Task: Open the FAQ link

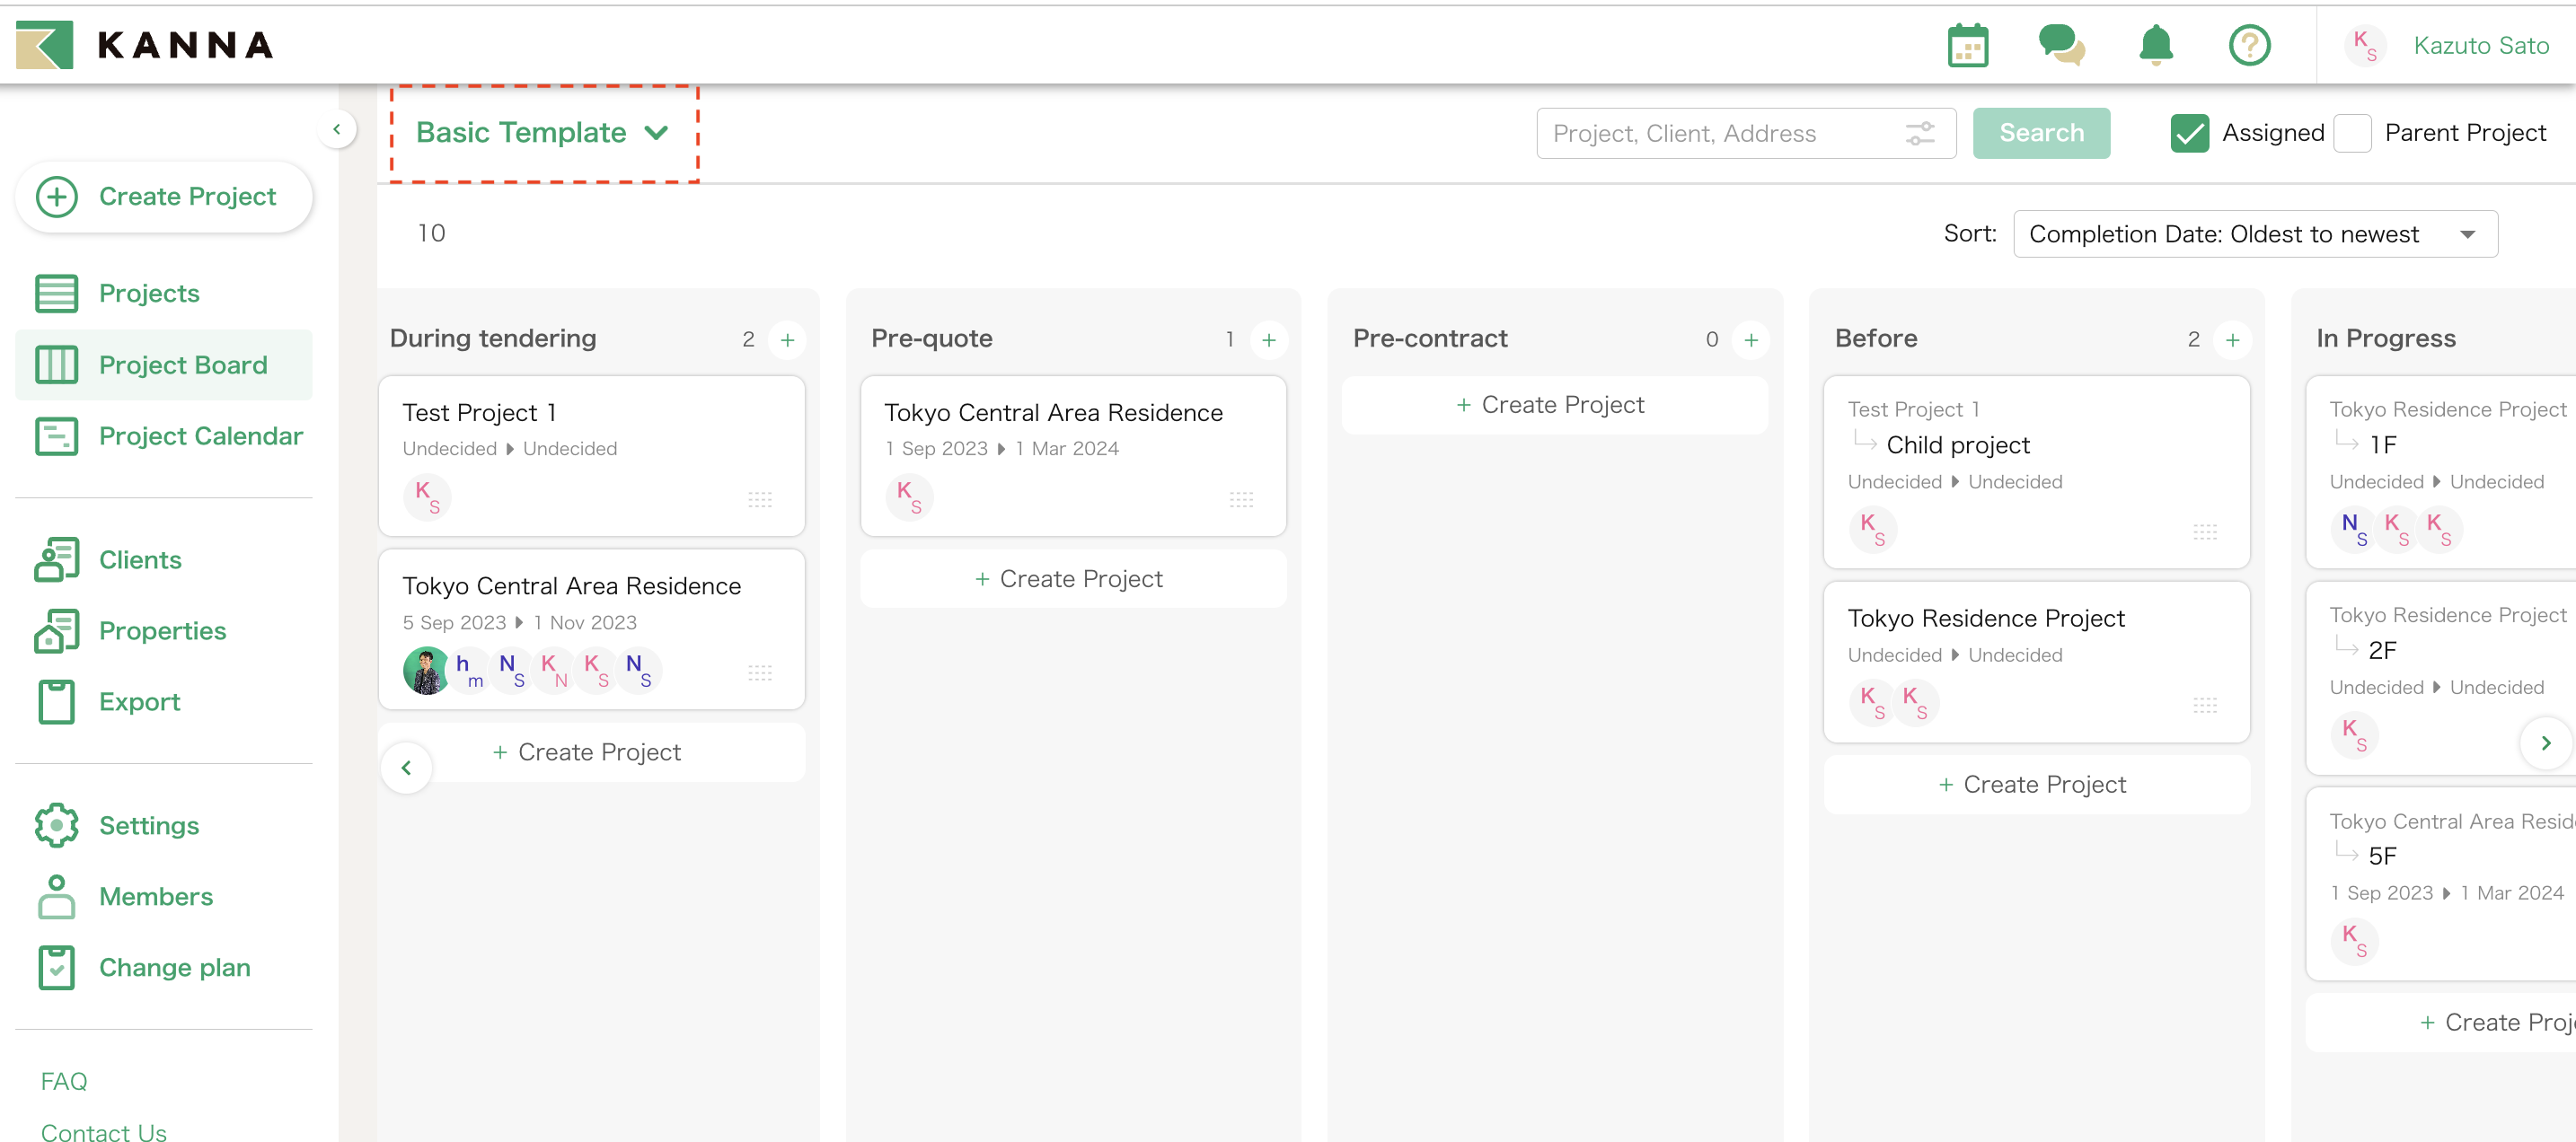Action: pyautogui.click(x=64, y=1081)
